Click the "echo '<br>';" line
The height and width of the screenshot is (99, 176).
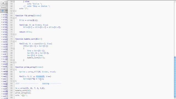click(x=21, y=95)
